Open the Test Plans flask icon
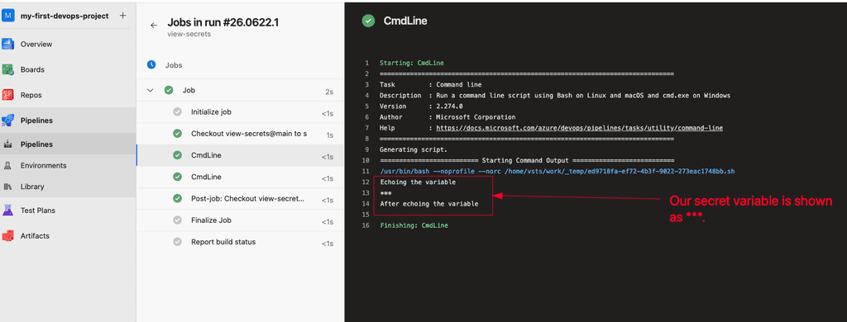 [7, 211]
